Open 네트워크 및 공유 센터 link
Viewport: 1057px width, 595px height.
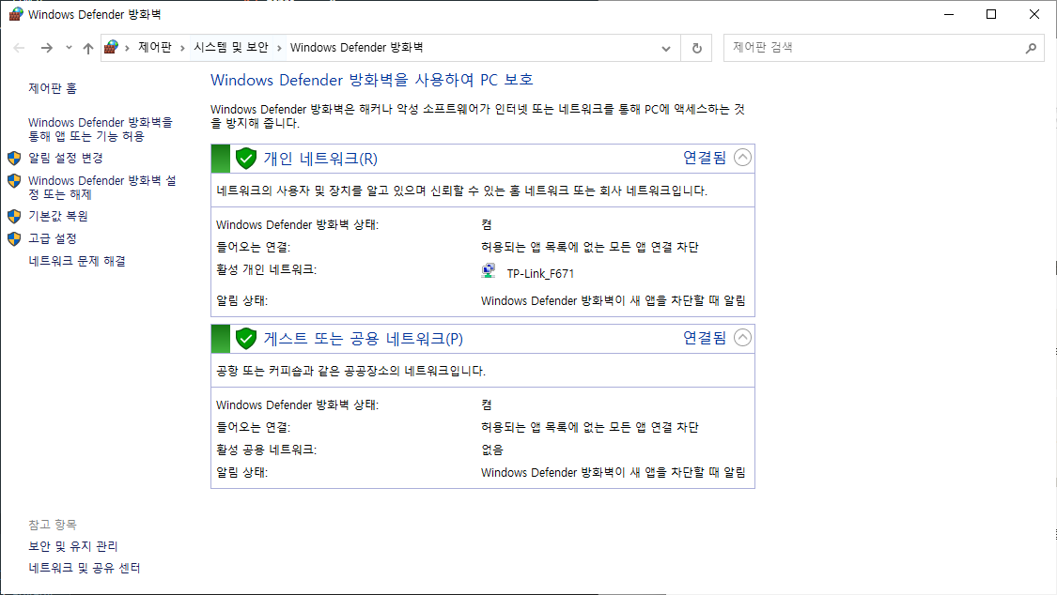[85, 568]
